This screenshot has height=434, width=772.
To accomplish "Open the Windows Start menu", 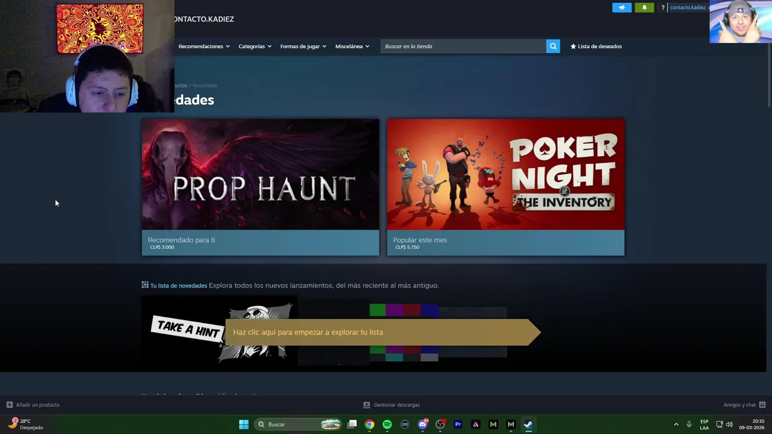I will (244, 424).
